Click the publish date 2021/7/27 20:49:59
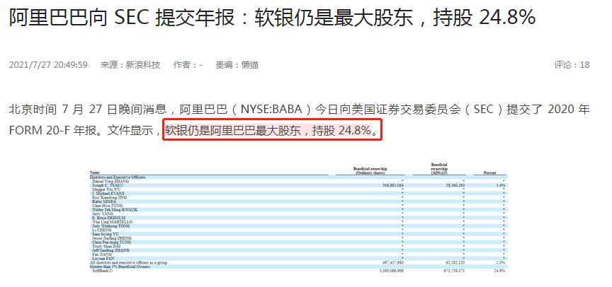Image resolution: width=612 pixels, height=287 pixels. 48,64
